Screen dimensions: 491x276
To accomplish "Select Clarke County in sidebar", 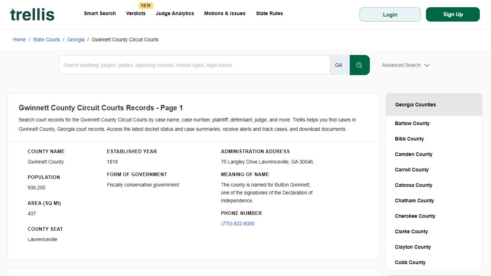I will [412, 231].
